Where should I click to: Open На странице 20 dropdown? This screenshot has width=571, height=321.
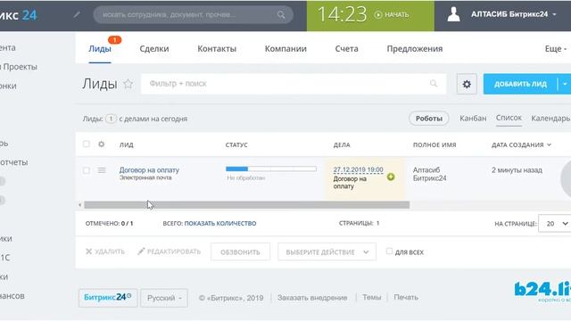coord(555,224)
